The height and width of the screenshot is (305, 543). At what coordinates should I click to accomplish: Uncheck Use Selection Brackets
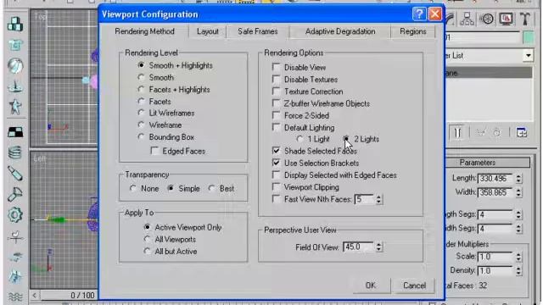point(276,163)
